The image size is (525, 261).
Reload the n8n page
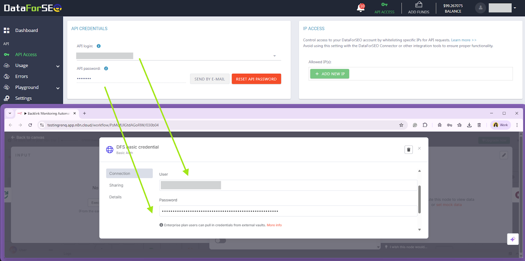(x=30, y=125)
